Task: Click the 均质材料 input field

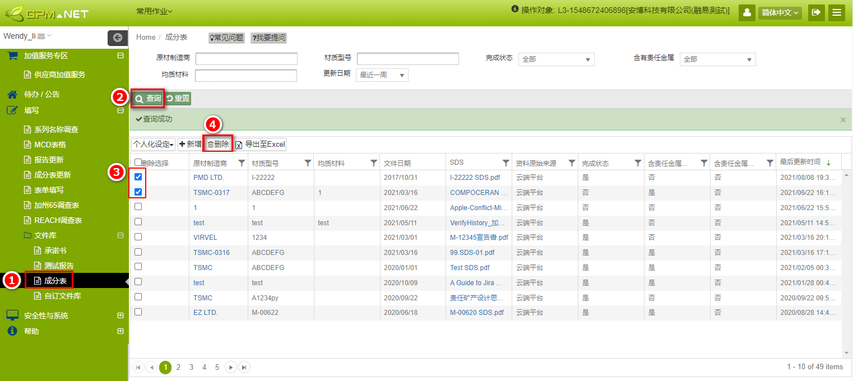Action: click(246, 76)
